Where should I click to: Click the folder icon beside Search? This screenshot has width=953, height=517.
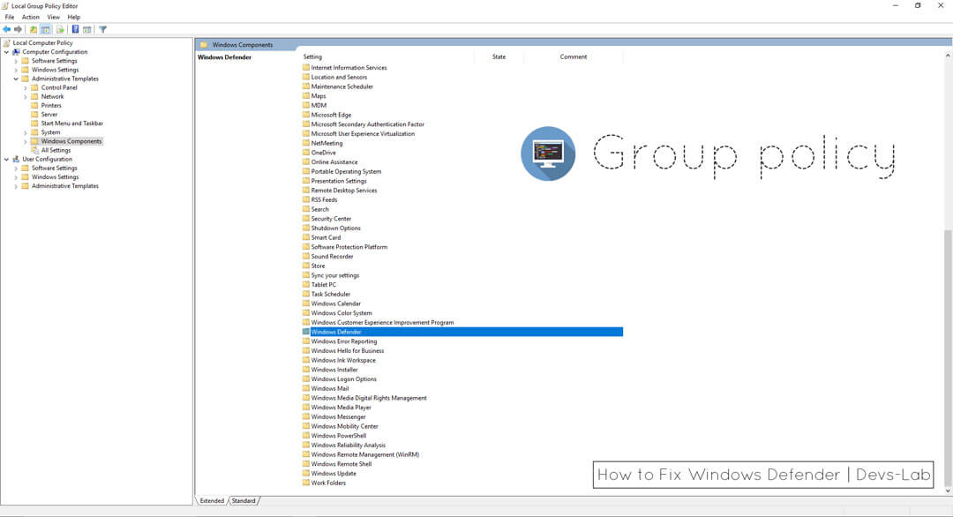tap(305, 209)
